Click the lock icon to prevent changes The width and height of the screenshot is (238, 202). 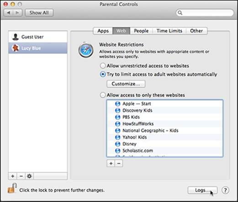click(x=12, y=188)
